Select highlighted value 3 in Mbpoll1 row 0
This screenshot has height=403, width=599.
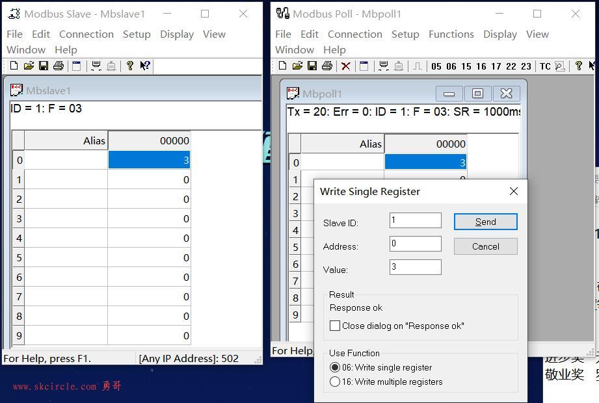click(425, 162)
